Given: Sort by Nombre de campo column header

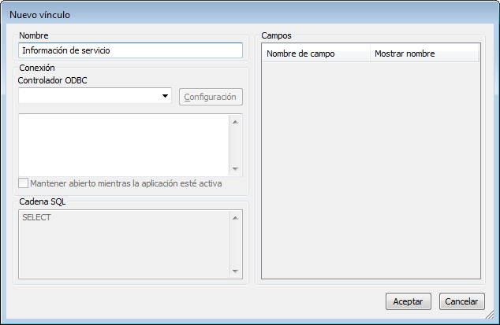Looking at the screenshot, I should point(315,54).
